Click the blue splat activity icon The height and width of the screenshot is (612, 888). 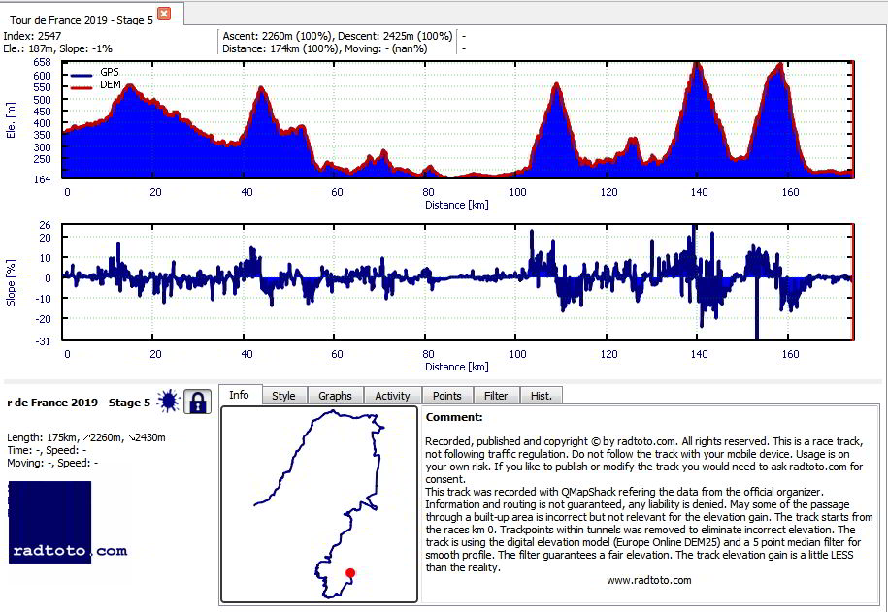pos(168,402)
